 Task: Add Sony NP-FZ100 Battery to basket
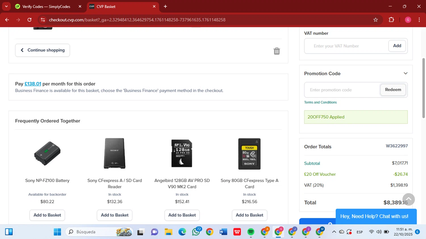[47, 215]
